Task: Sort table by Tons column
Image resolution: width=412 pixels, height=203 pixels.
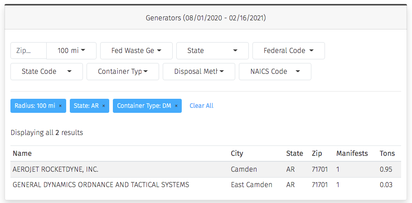Action: [x=387, y=153]
